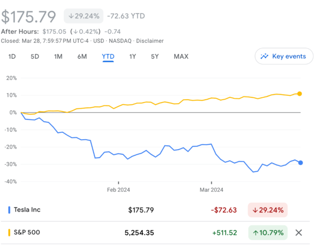Click the S&P 500 comparison row
Screen dimensions: 320x246
(x=75, y=233)
